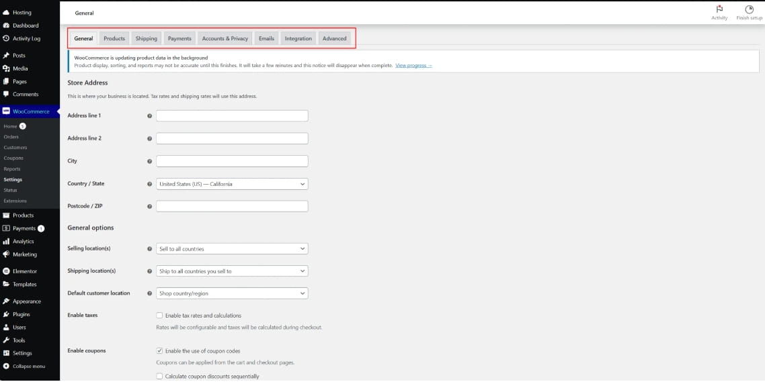Open the Accounts & Privacy tab
This screenshot has height=382, width=765.
(225, 38)
